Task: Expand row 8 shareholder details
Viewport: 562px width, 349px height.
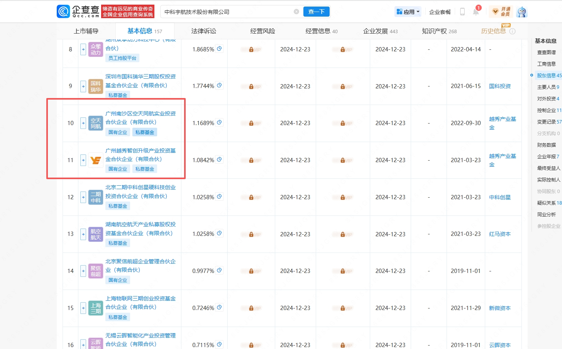Action: tap(83, 49)
